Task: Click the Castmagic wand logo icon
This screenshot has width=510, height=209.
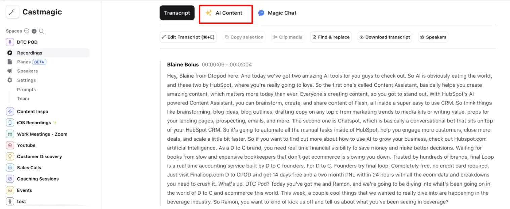Action: [x=12, y=12]
